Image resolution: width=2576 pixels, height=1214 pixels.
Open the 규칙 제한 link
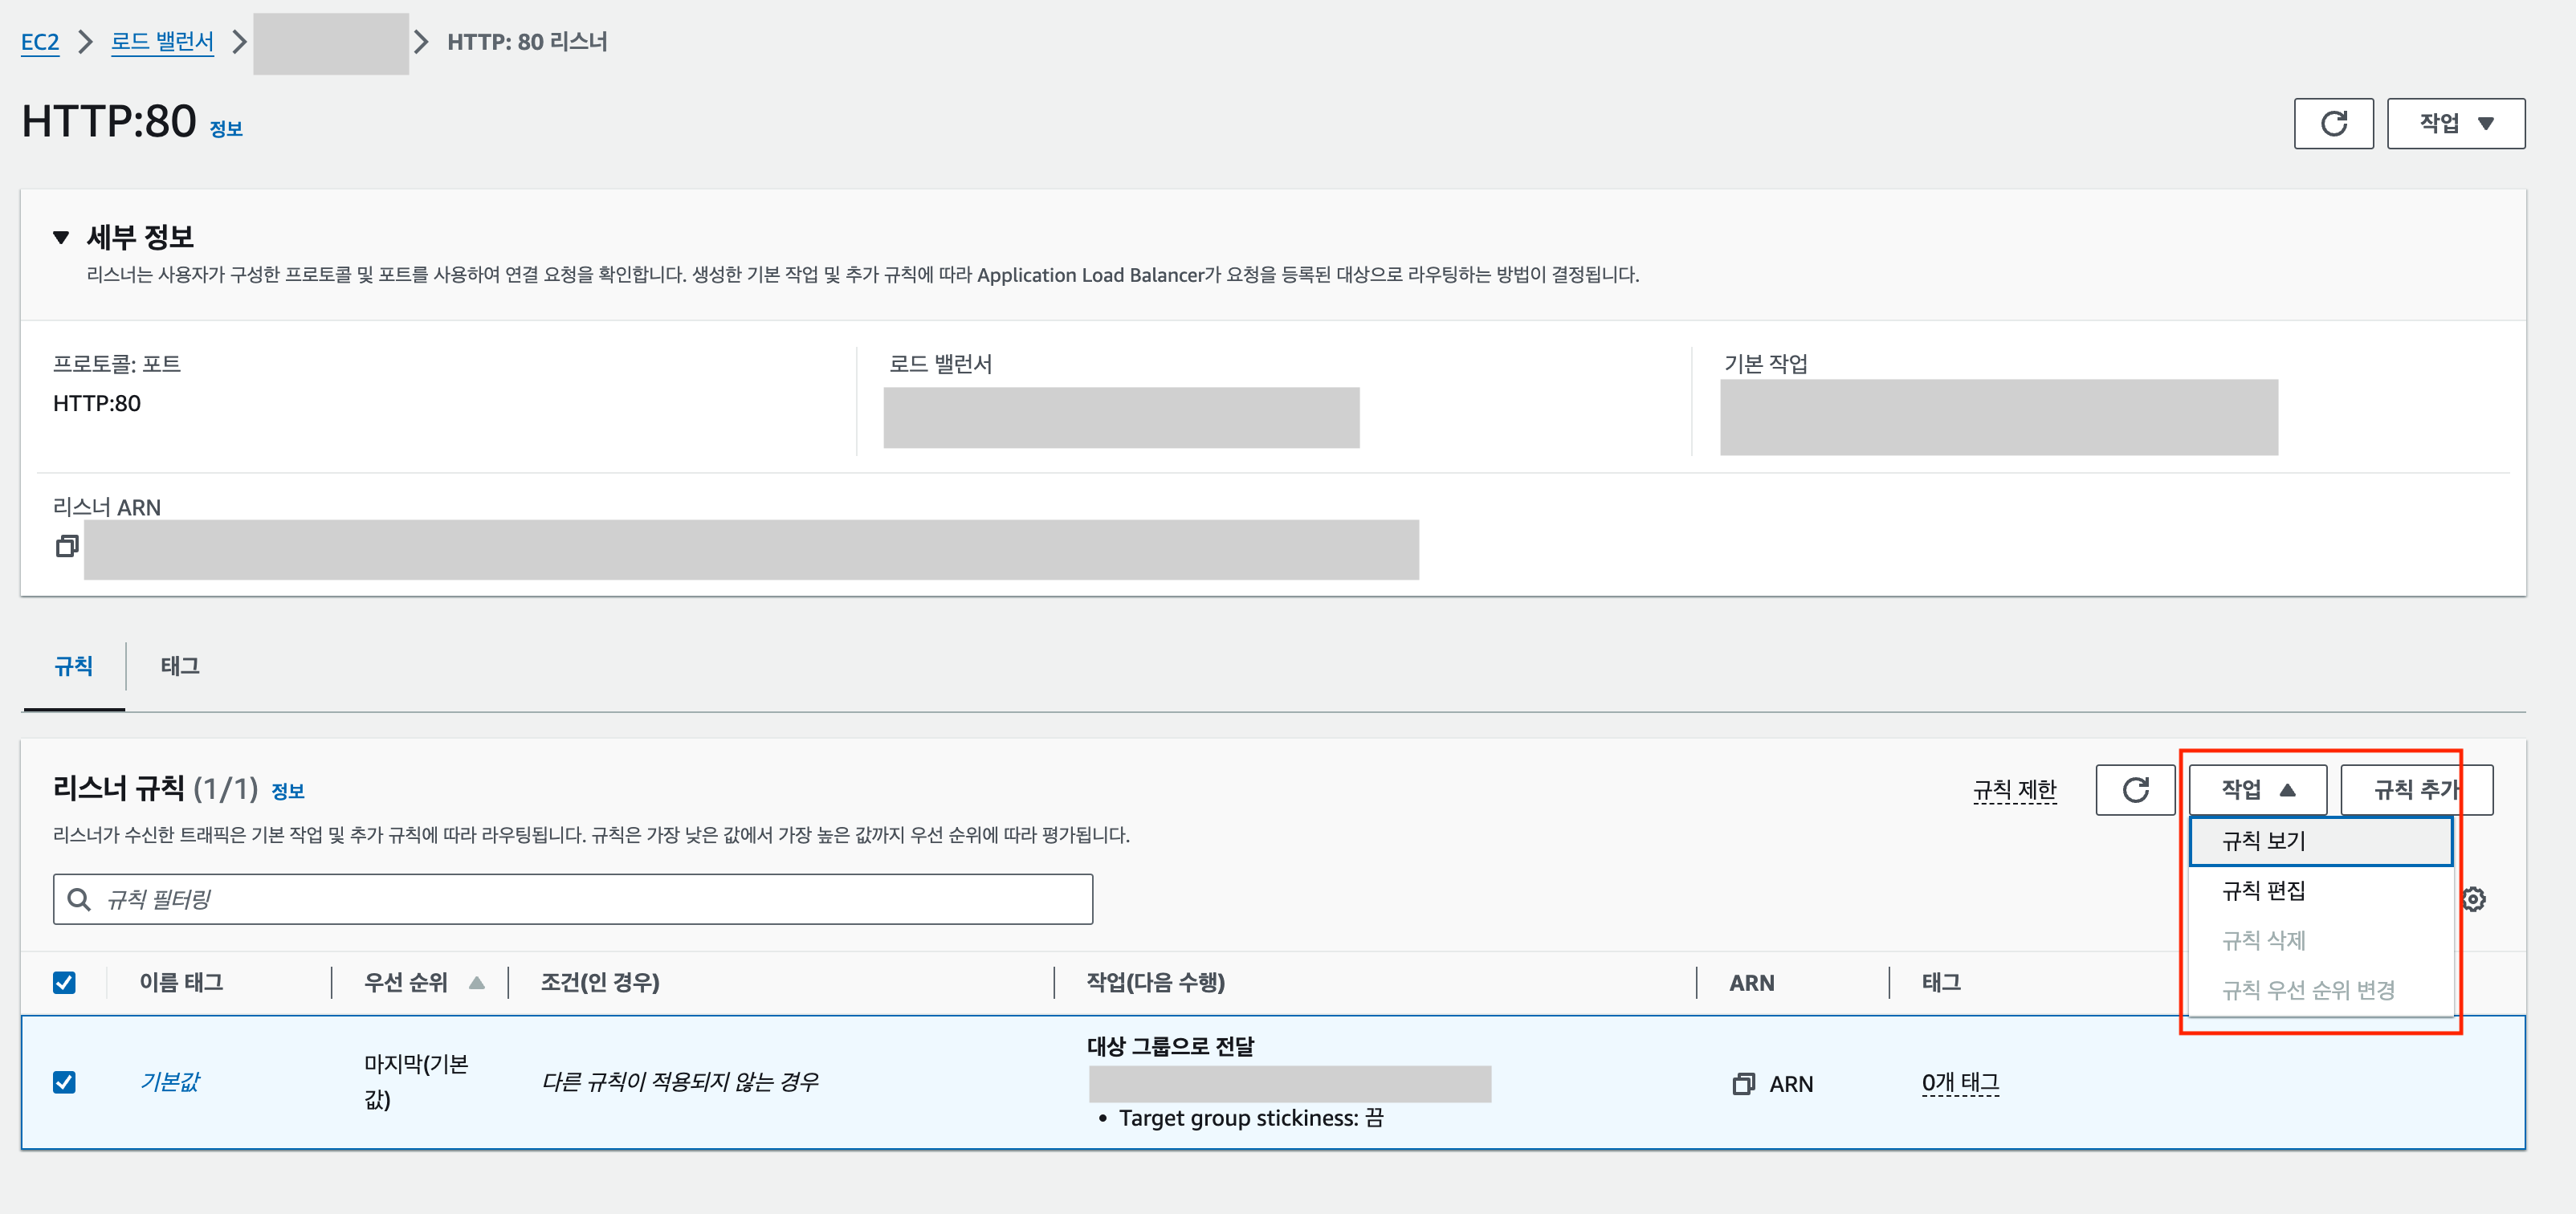(2014, 790)
